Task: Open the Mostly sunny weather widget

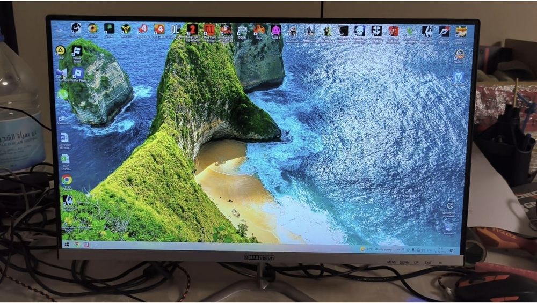Action: 376,249
